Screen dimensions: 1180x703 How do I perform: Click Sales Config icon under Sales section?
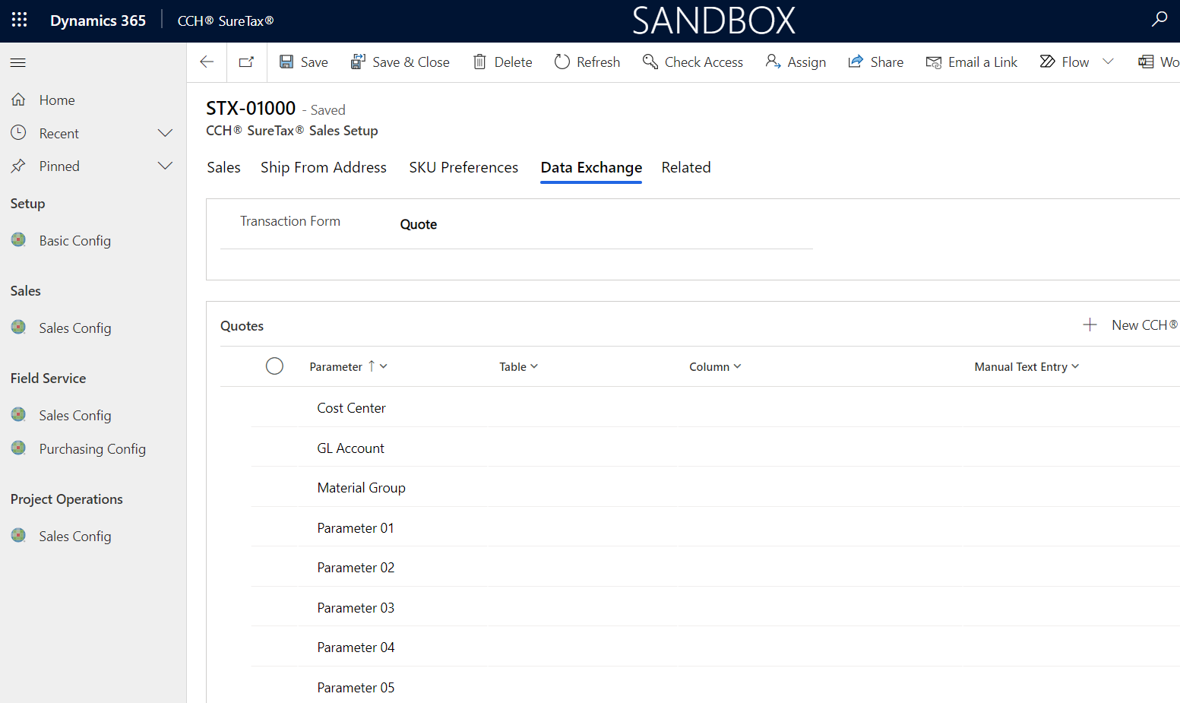[19, 328]
